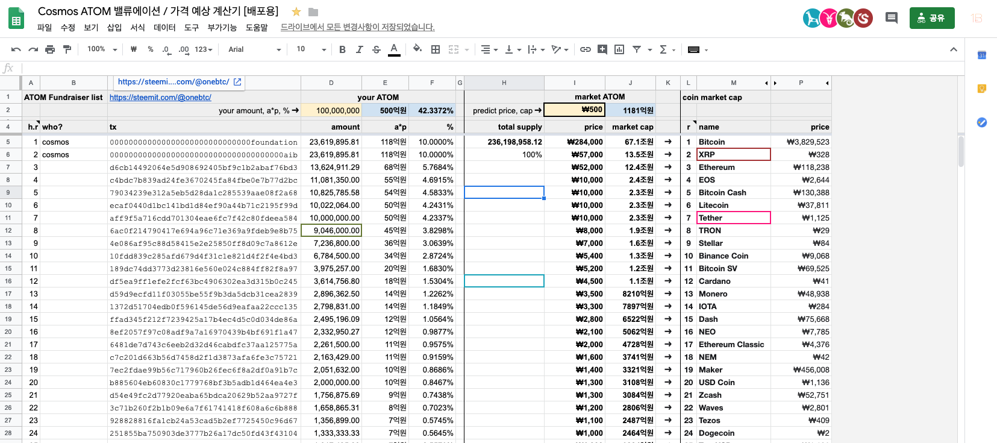Toggle strikethrough formatting
The height and width of the screenshot is (443, 997).
click(x=377, y=49)
